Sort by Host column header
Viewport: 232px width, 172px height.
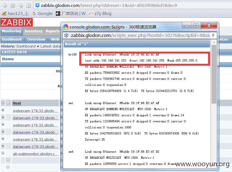pos(17,103)
